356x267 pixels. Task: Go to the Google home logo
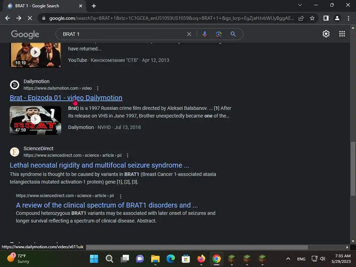coord(25,34)
